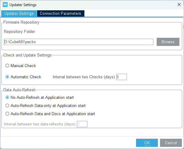Click the Updater Settings window title text
This screenshot has width=184, height=149.
coord(22,5)
